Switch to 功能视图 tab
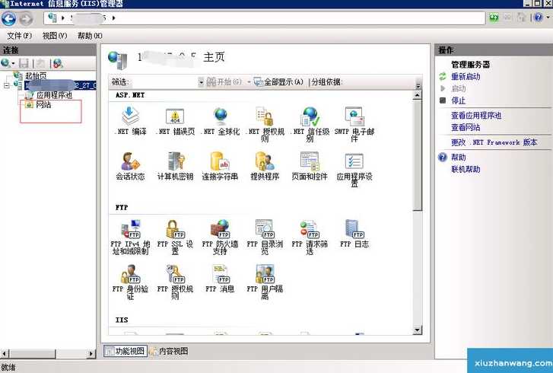The image size is (553, 373). coord(126,351)
